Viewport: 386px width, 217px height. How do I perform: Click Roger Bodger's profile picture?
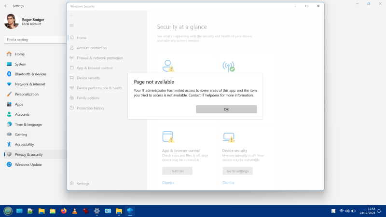coord(12,21)
